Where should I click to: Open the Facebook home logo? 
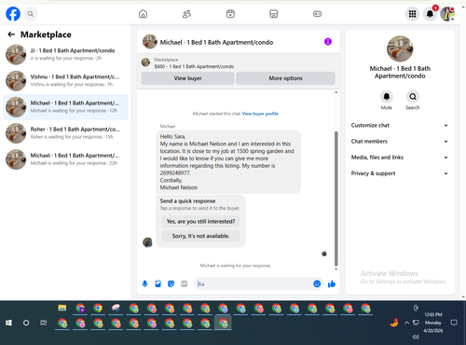(x=13, y=14)
